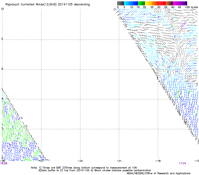199x175 pixels.
Task: Click the yellow 20-25 knots color segment
Action: pyautogui.click(x=148, y=3)
